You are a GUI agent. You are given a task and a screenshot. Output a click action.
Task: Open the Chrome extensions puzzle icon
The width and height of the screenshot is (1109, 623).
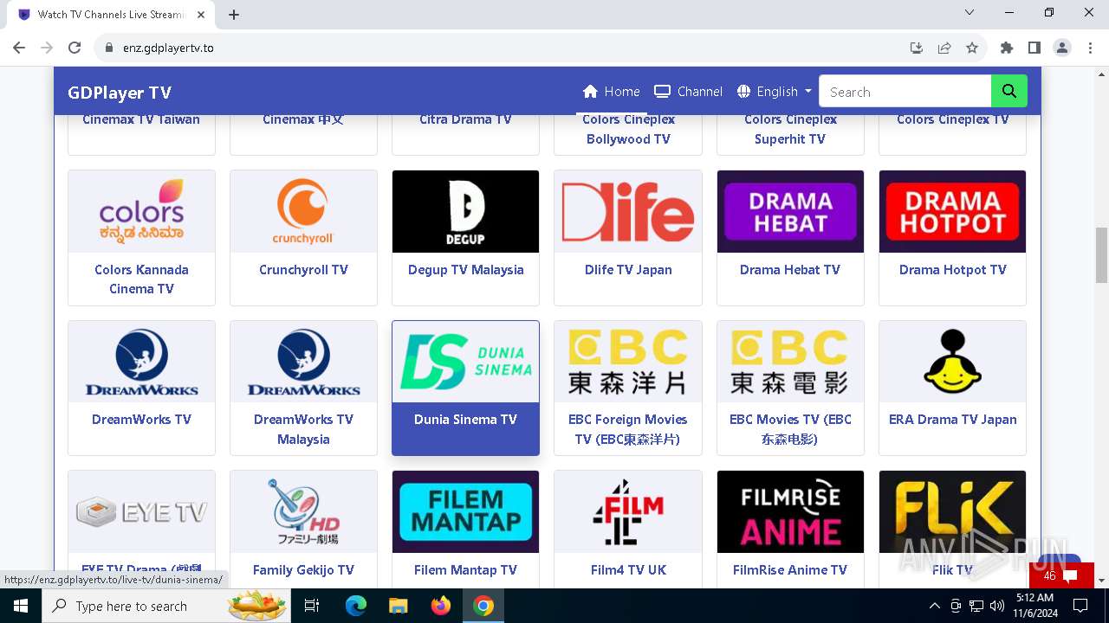coord(1006,48)
